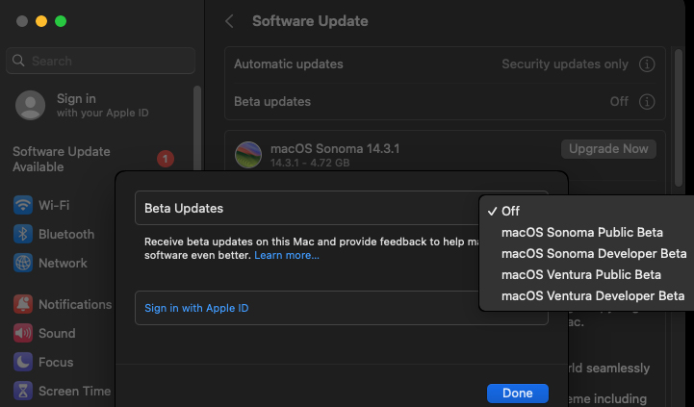694x407 pixels.
Task: Go back using the back chevron
Action: click(229, 21)
